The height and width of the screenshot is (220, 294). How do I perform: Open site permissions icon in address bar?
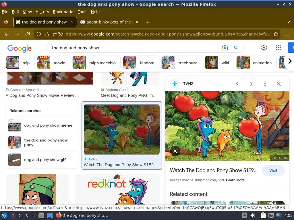click(x=55, y=34)
